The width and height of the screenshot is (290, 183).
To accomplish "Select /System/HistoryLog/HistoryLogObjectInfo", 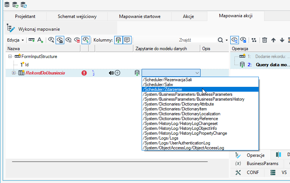I will (200, 128).
